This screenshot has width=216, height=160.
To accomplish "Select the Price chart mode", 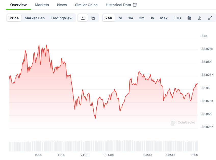I will tap(14, 18).
